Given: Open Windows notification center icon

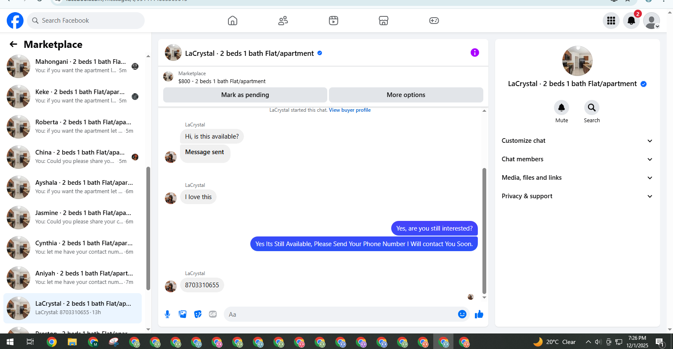Looking at the screenshot, I should pos(660,342).
